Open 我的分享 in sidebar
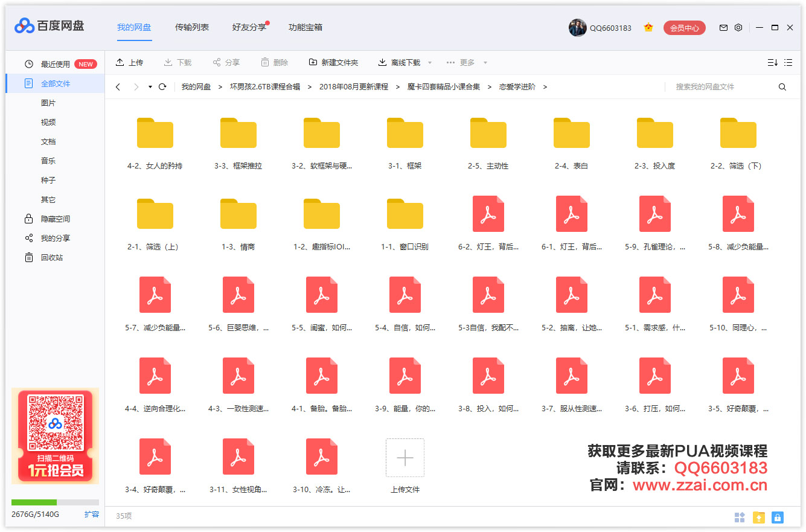Image resolution: width=806 pixels, height=532 pixels. pyautogui.click(x=55, y=238)
